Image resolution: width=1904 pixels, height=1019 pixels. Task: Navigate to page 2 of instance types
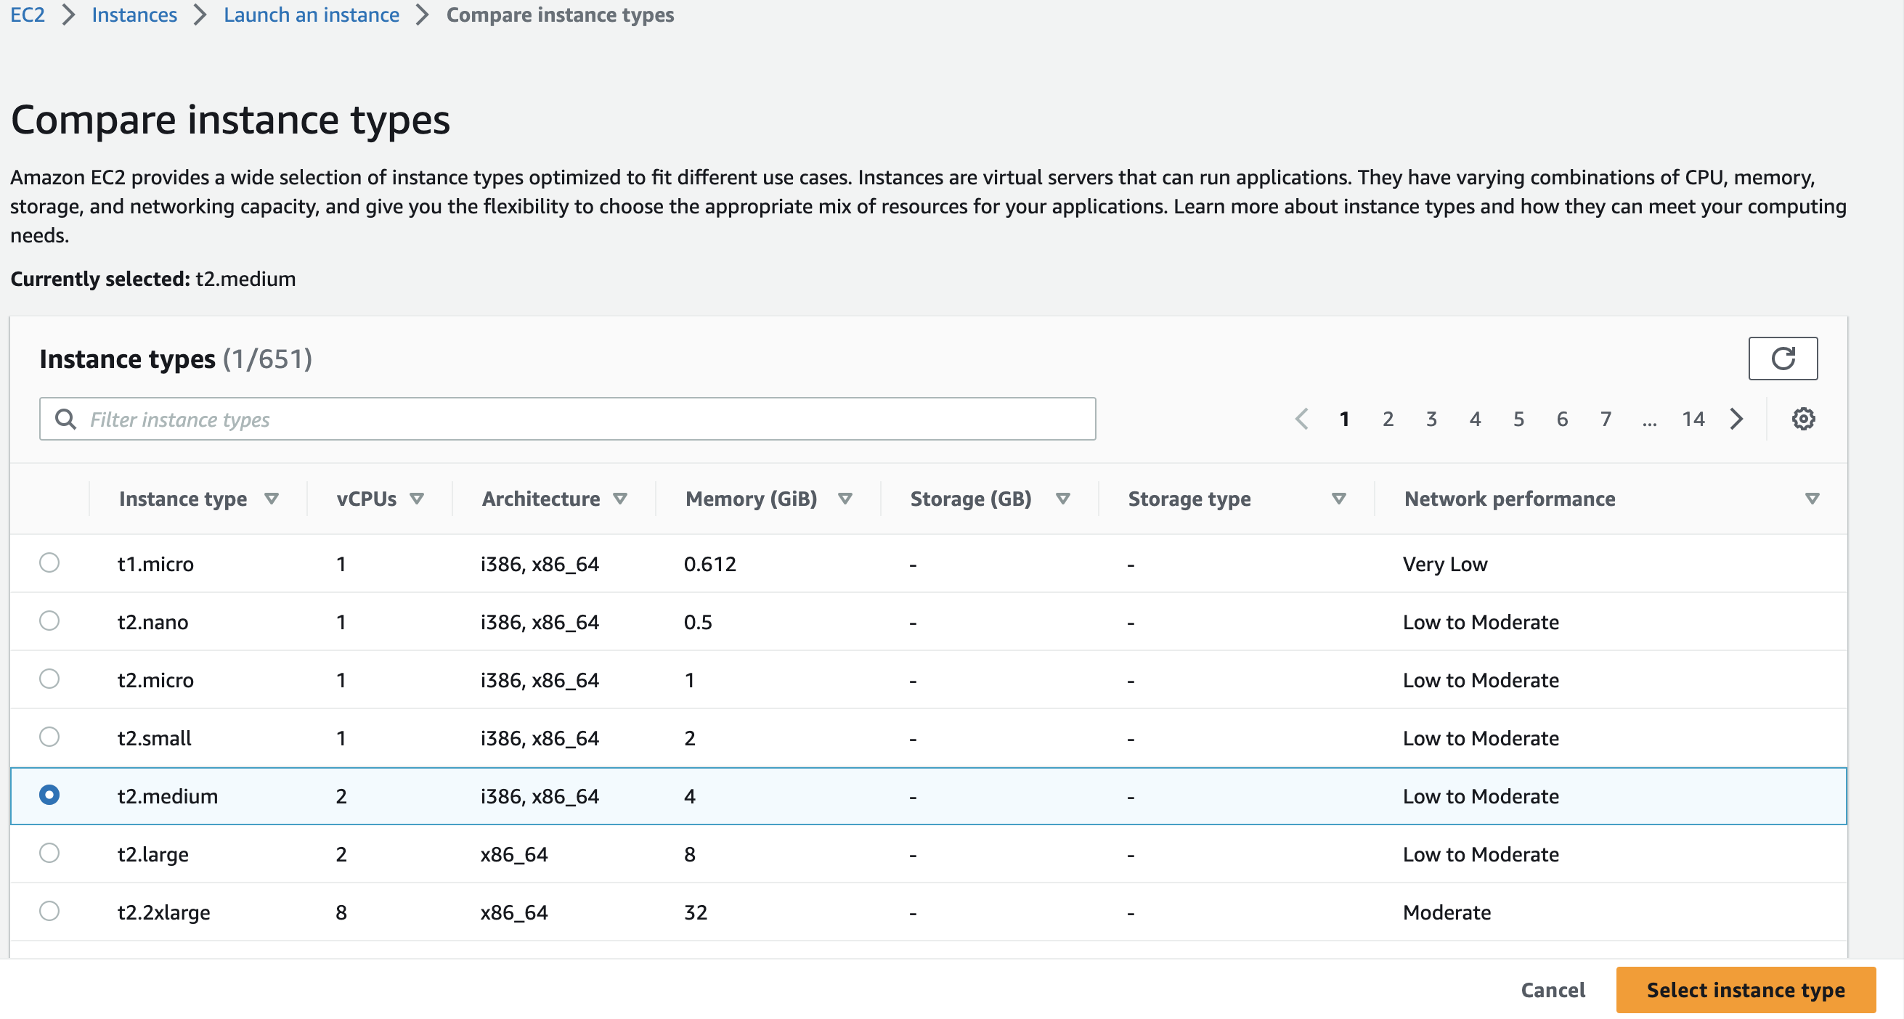[1386, 419]
